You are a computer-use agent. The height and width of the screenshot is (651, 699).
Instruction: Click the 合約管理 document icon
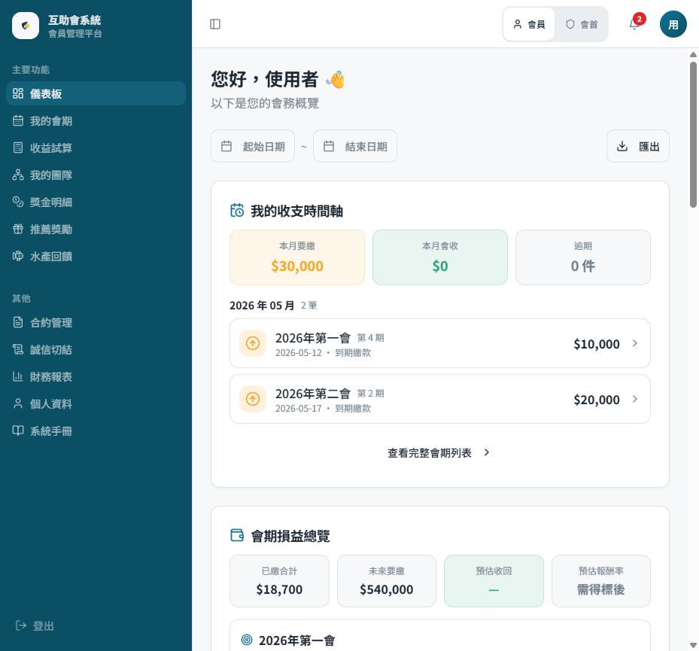click(x=18, y=322)
